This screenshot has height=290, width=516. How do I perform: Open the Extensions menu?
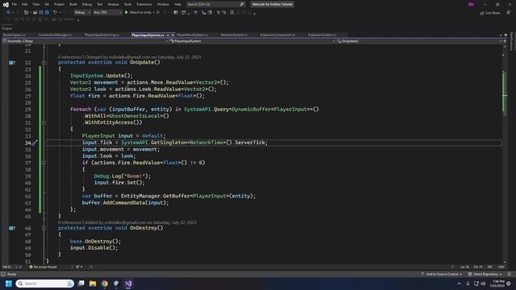(144, 4)
